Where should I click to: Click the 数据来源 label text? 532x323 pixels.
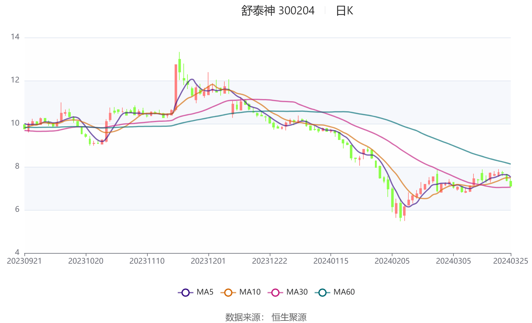click(243, 317)
